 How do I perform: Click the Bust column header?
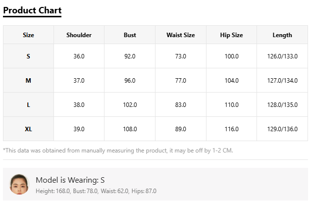tap(130, 35)
